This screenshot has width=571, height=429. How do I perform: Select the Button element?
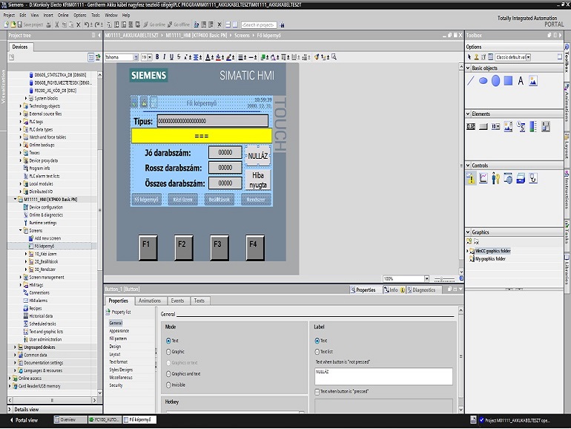tap(483, 127)
